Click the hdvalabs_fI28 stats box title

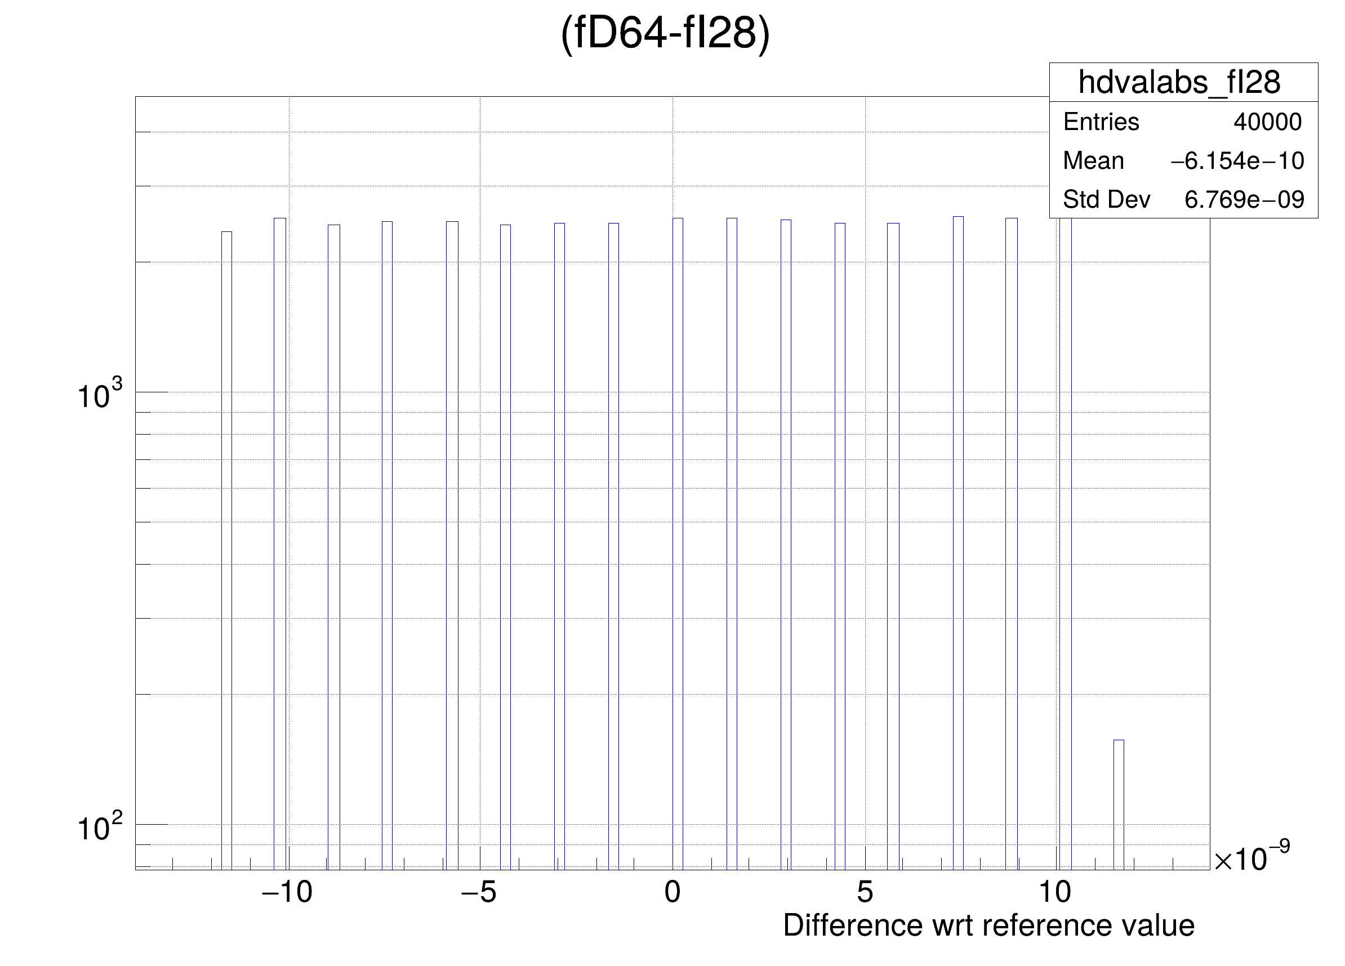[1179, 82]
